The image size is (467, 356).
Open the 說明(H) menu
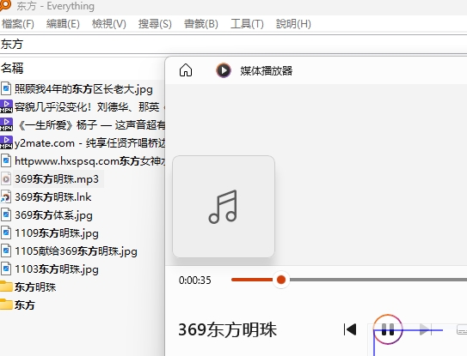click(293, 24)
